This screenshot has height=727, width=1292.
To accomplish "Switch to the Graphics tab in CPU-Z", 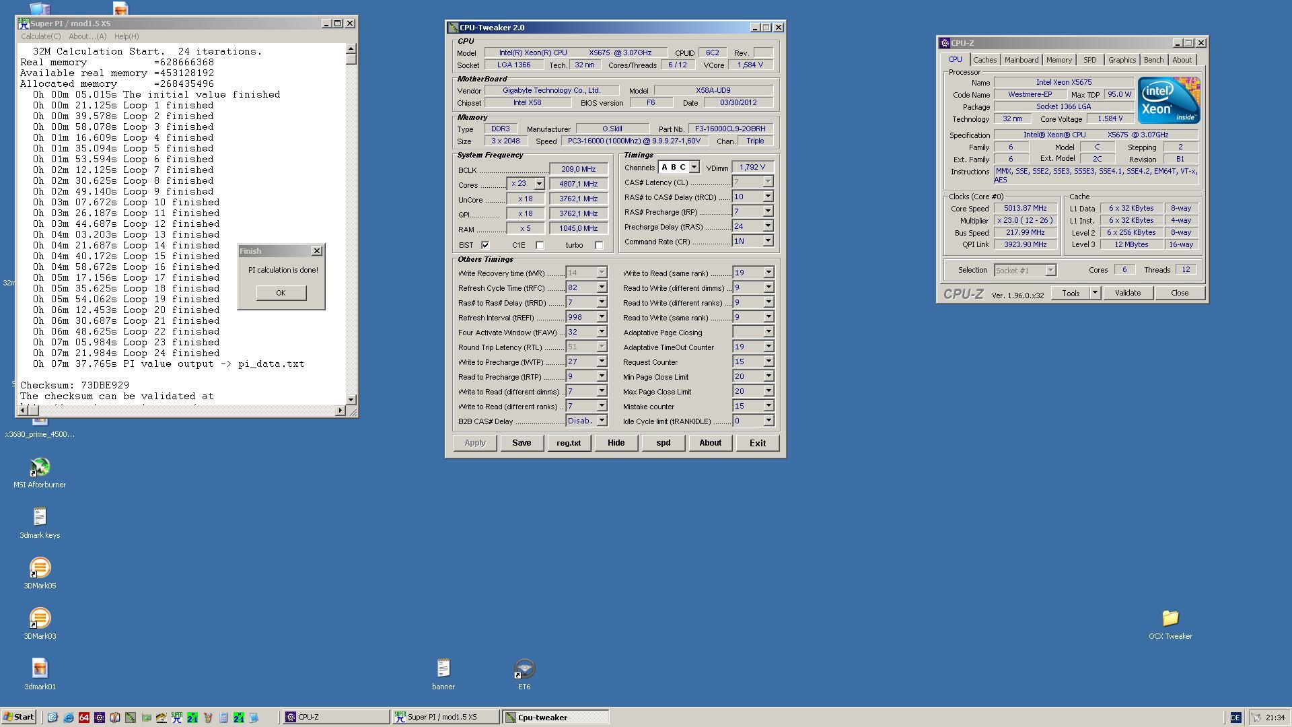I will pyautogui.click(x=1122, y=60).
